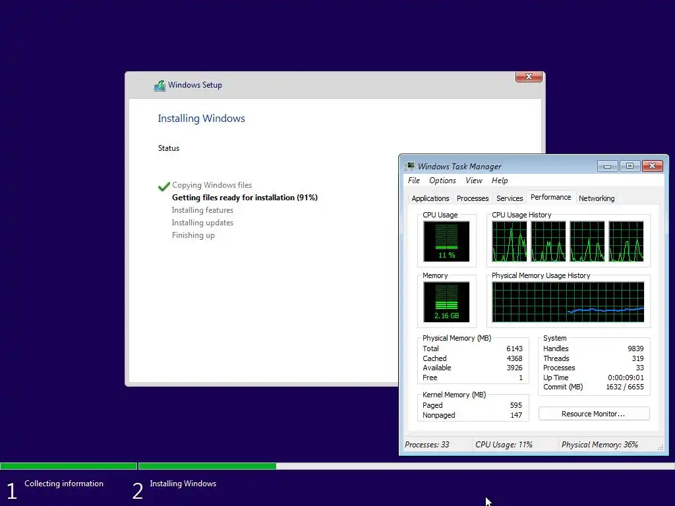Image resolution: width=675 pixels, height=506 pixels.
Task: Click the Kernel Memory Paged value 595
Action: pos(515,405)
